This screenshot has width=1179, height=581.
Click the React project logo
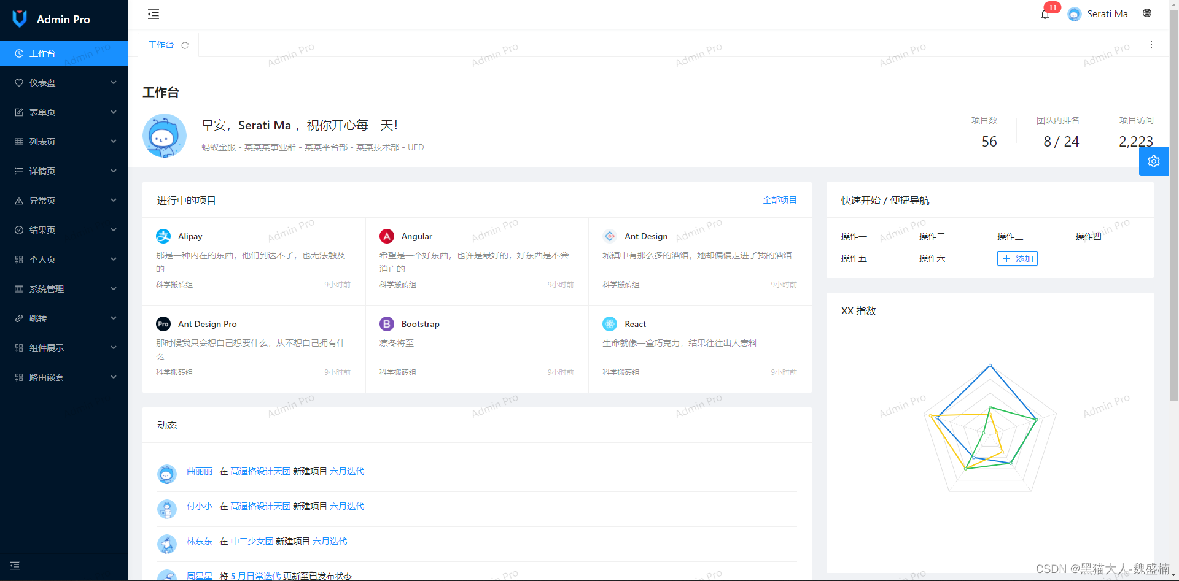point(609,324)
